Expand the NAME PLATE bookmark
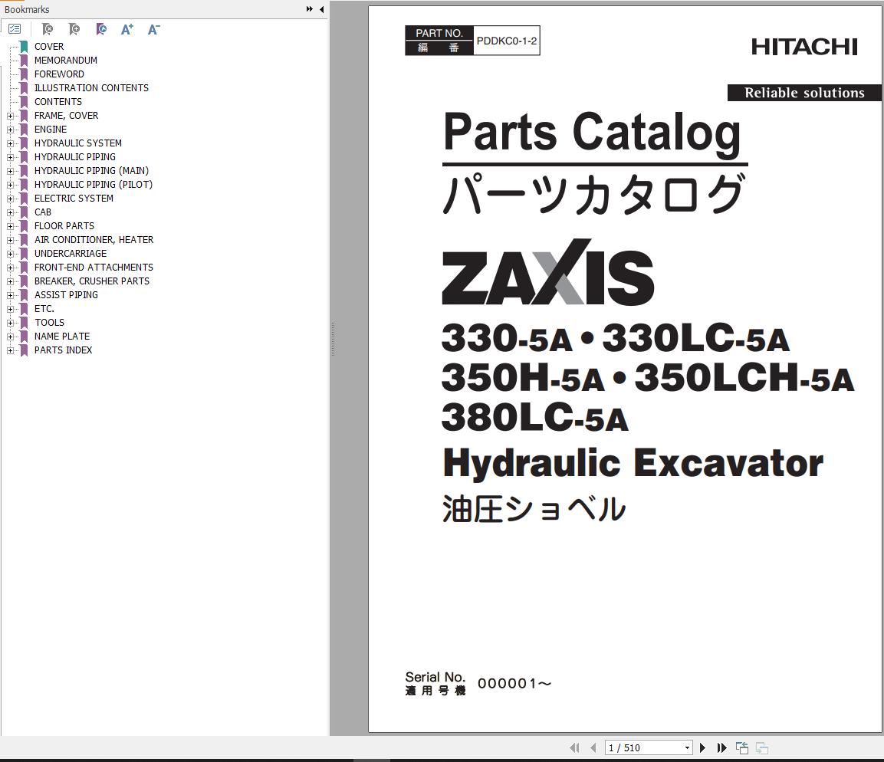The width and height of the screenshot is (884, 762). pos(10,337)
